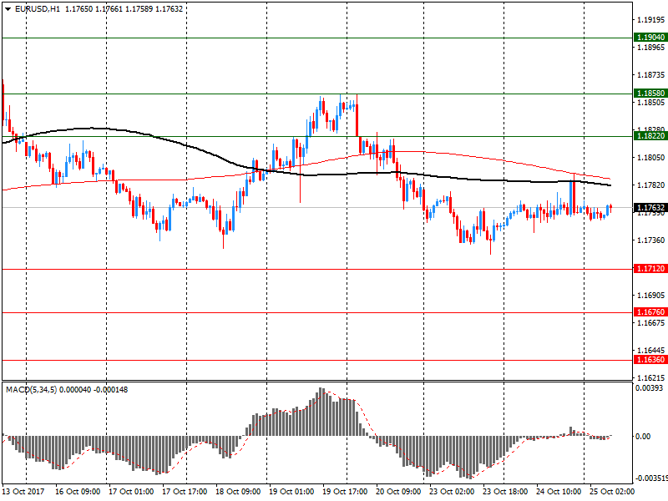The image size is (668, 501).
Task: Select the 1.19040 green level price label
Action: point(650,38)
